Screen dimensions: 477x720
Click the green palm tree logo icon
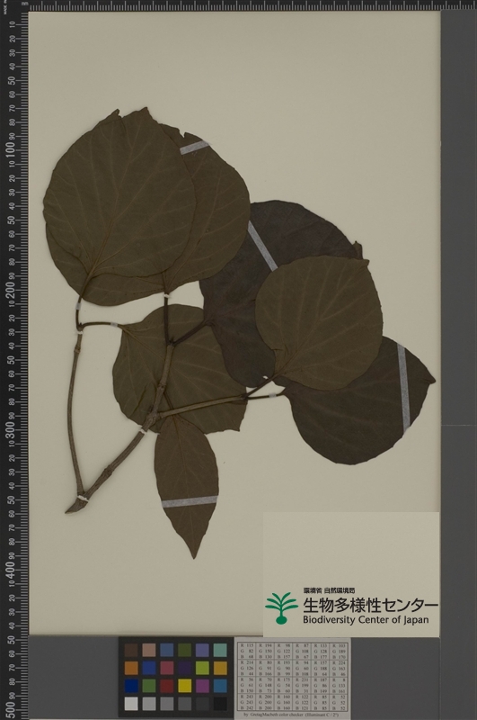click(281, 608)
